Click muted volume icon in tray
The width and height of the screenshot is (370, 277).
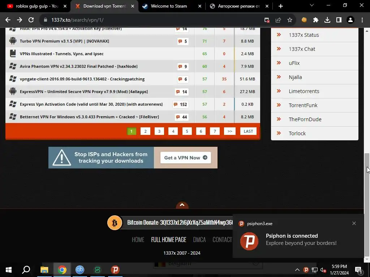coord(323,270)
